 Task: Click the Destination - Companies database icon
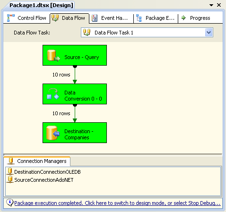click(x=53, y=133)
